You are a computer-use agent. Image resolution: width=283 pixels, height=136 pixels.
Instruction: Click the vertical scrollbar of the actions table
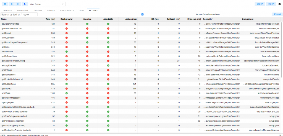click(x=282, y=50)
